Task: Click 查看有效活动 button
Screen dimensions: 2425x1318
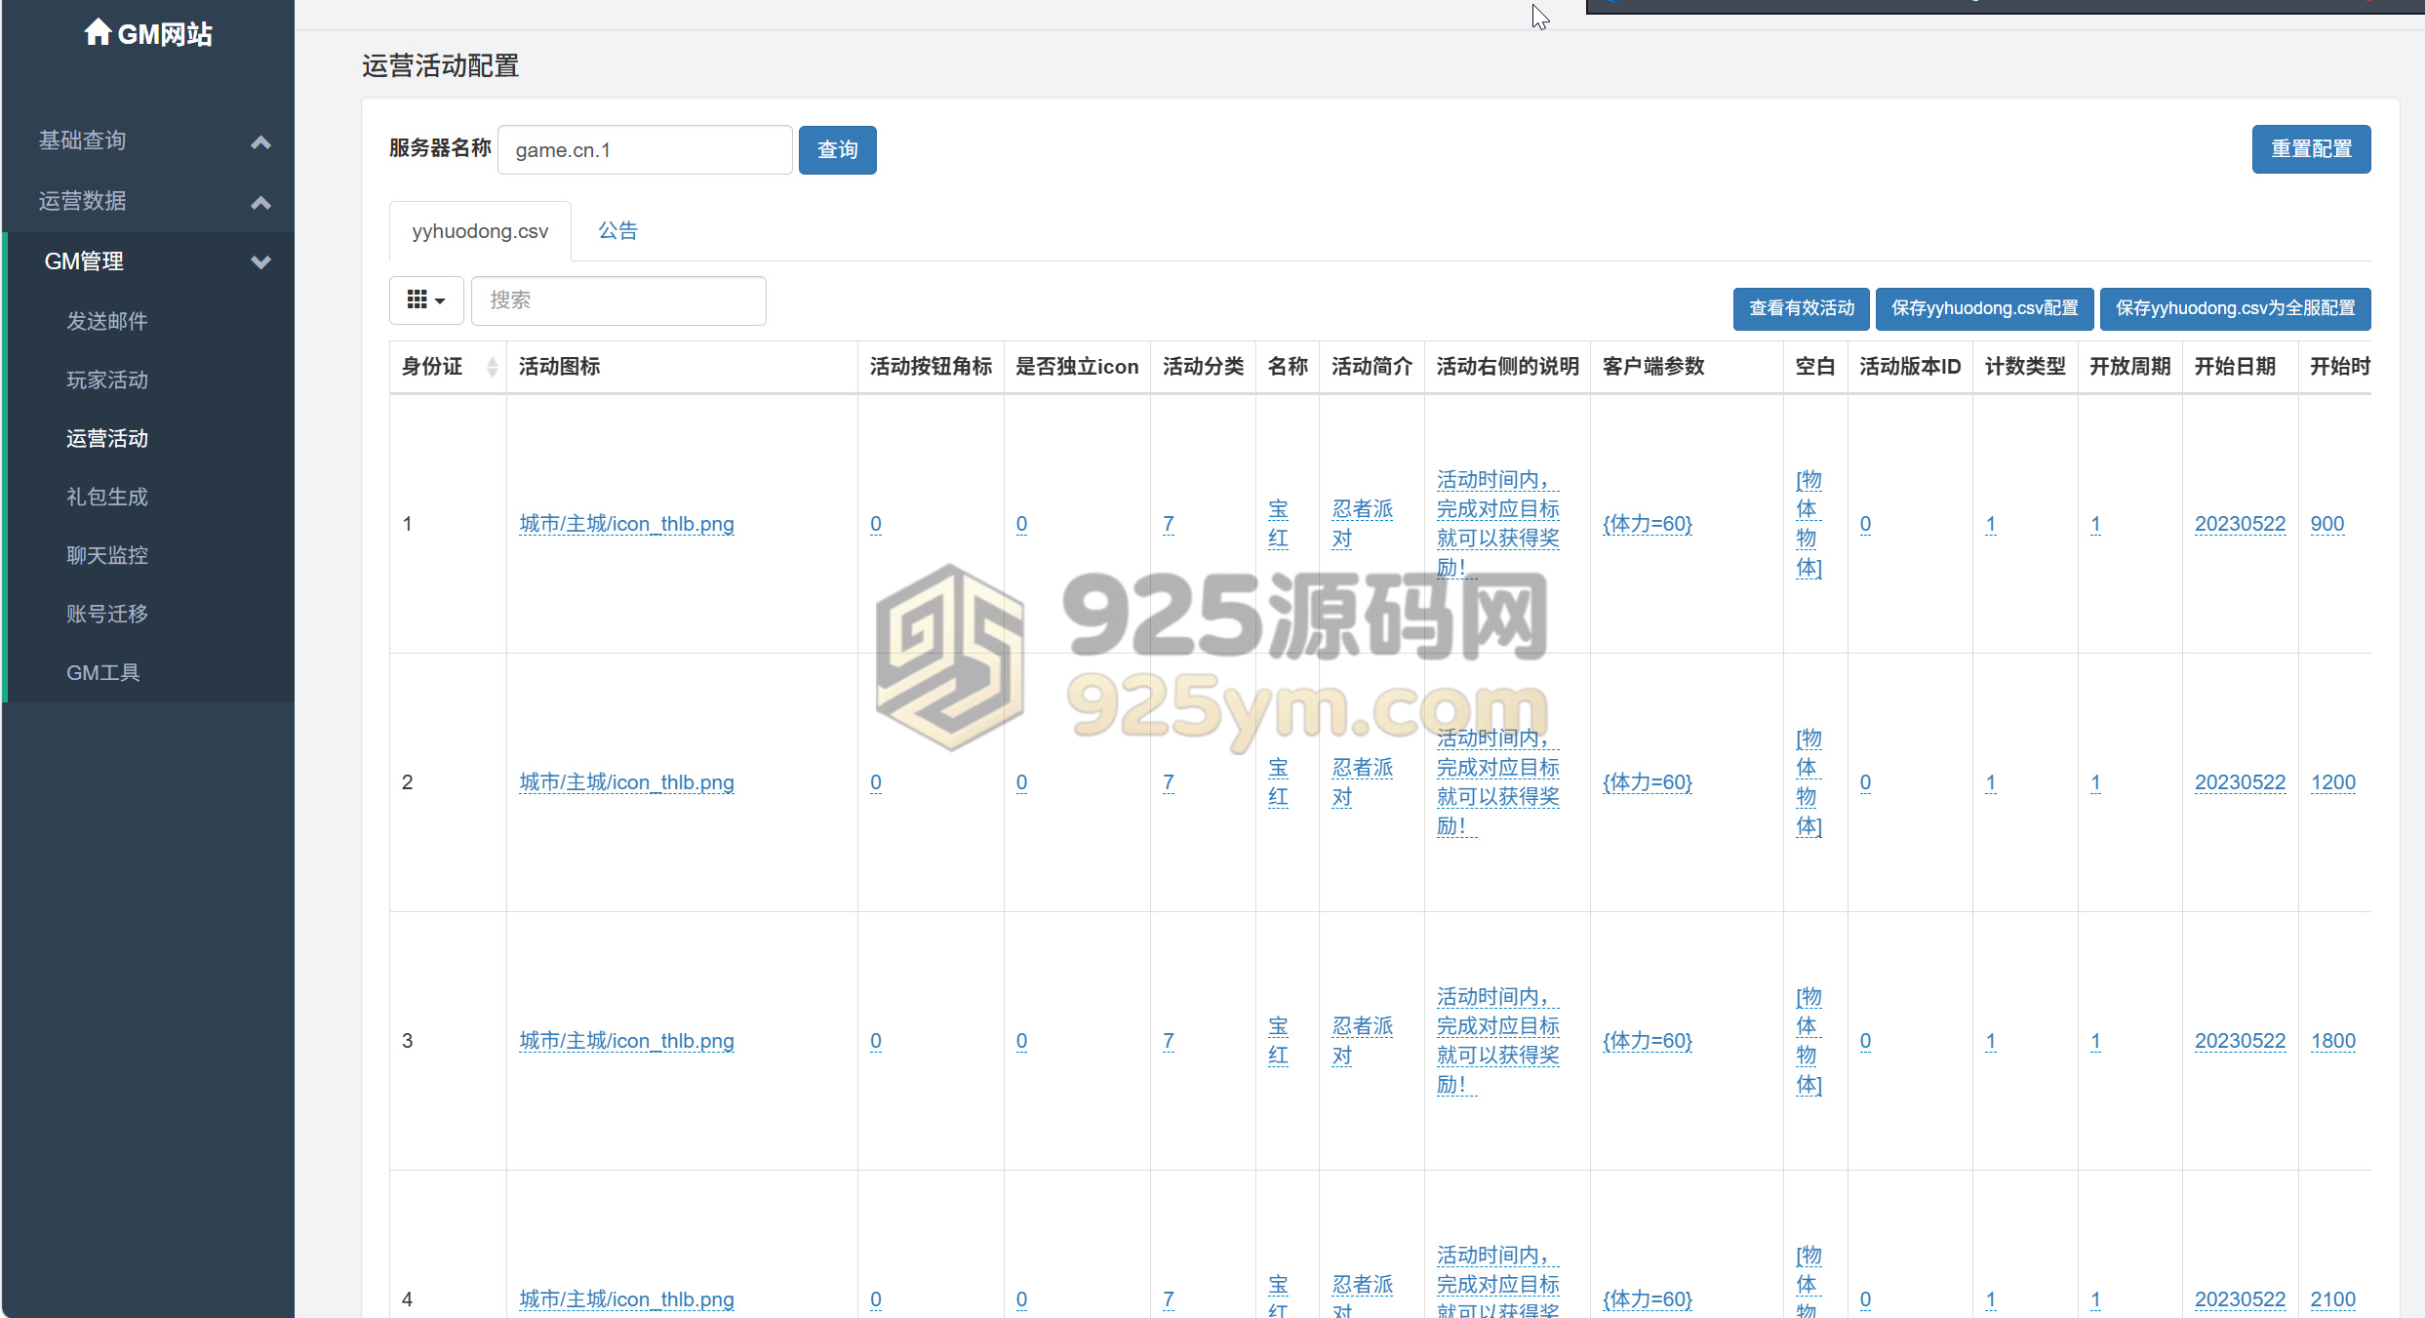Action: 1801,308
